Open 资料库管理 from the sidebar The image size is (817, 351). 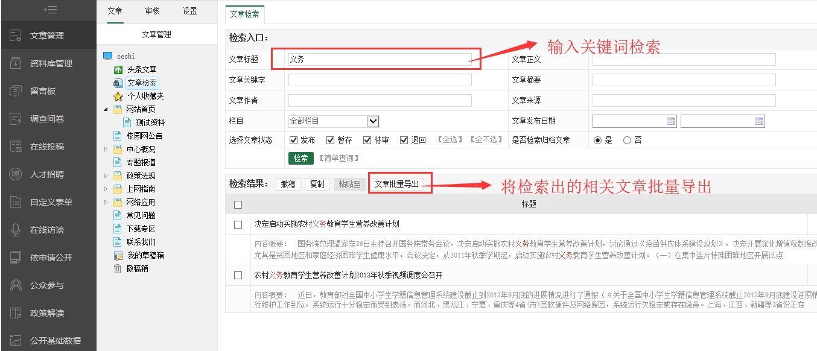(x=51, y=63)
